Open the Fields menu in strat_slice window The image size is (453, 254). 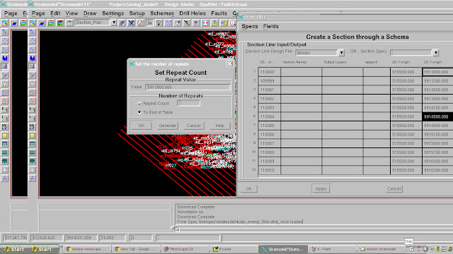point(270,26)
